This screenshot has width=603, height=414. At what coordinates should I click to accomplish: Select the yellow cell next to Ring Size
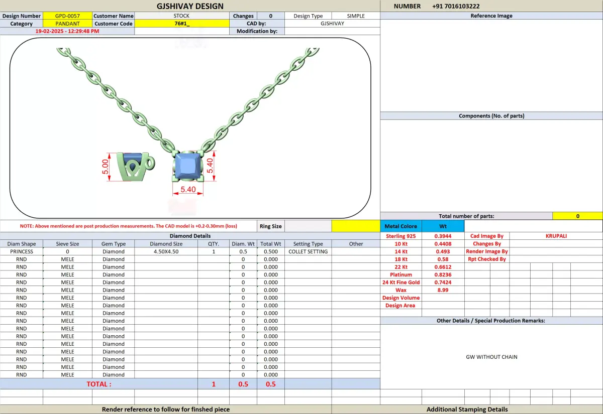coord(356,226)
